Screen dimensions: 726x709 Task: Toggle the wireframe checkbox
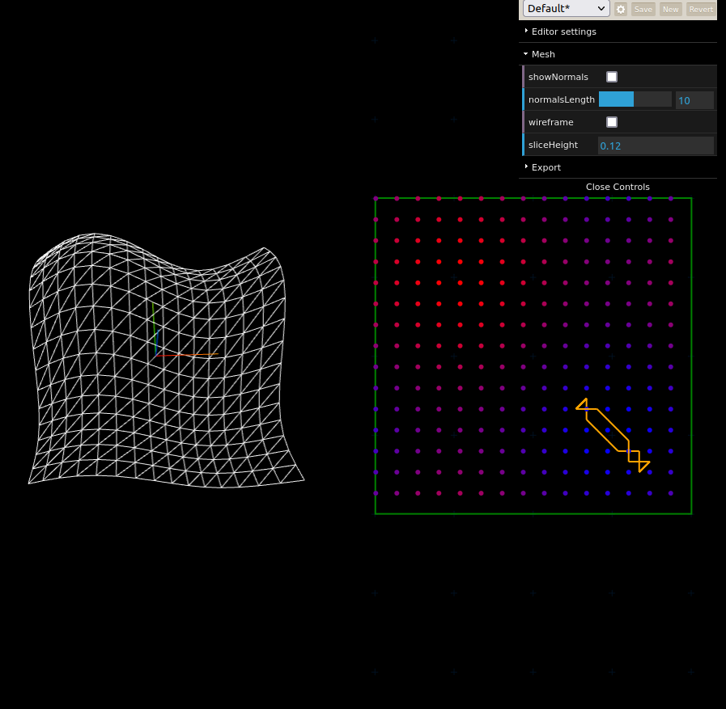(x=612, y=122)
